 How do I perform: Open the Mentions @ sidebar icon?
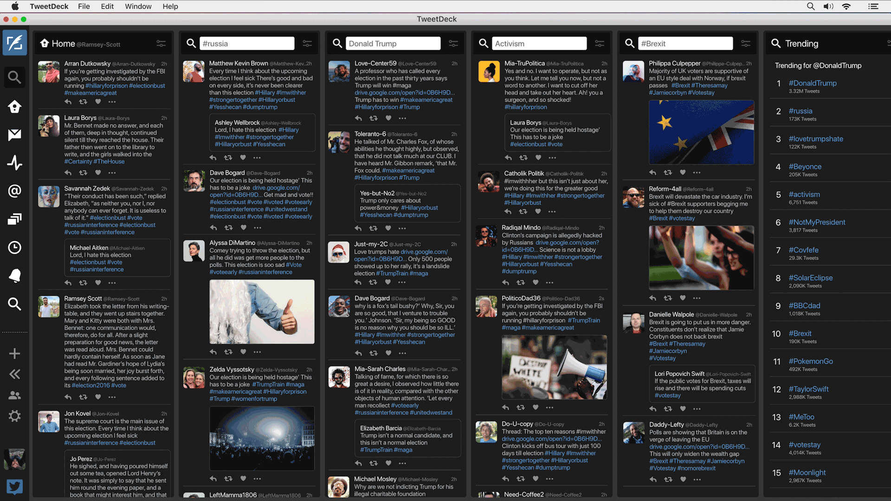[14, 191]
